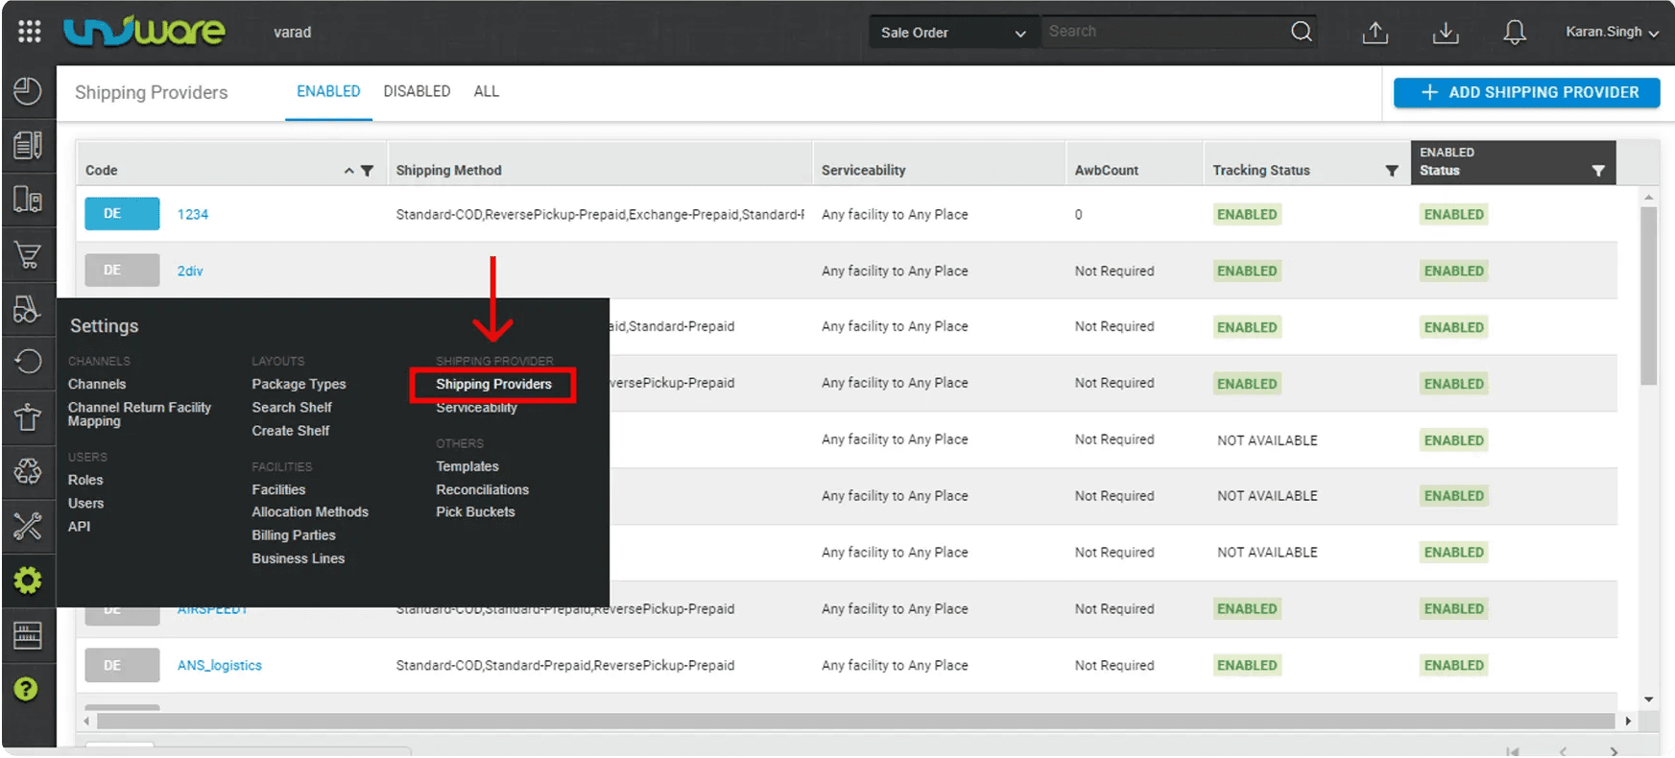Viewport: 1675px width, 758px height.
Task: Click the barcode scanner sidebar icon
Action: 28,635
